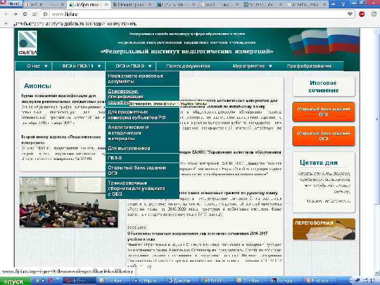380x285 pixels.
Task: Click the ФИПИ logo
Action: (27, 43)
